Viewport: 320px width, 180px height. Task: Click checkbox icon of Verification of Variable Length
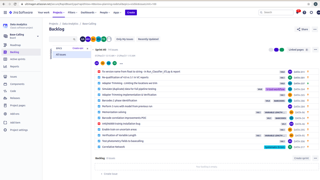(x=99, y=135)
